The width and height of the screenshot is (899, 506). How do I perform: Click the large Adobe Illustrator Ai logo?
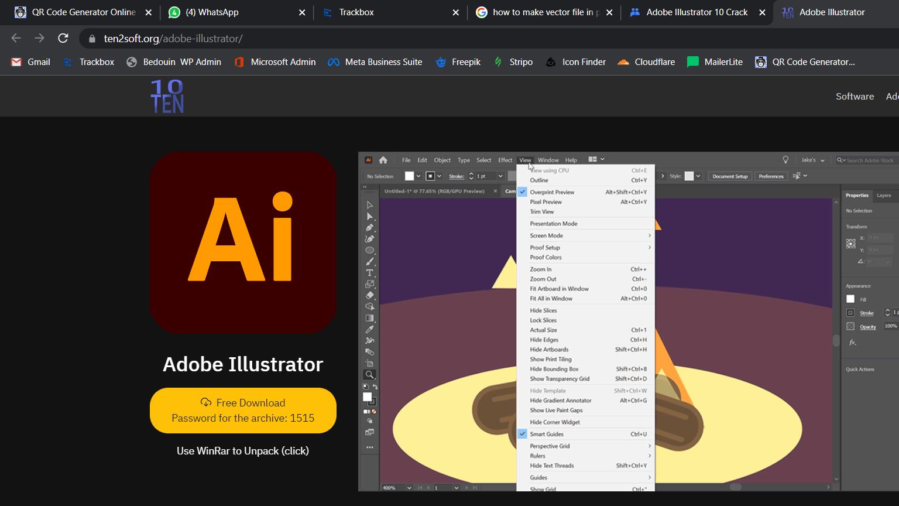pos(243,242)
